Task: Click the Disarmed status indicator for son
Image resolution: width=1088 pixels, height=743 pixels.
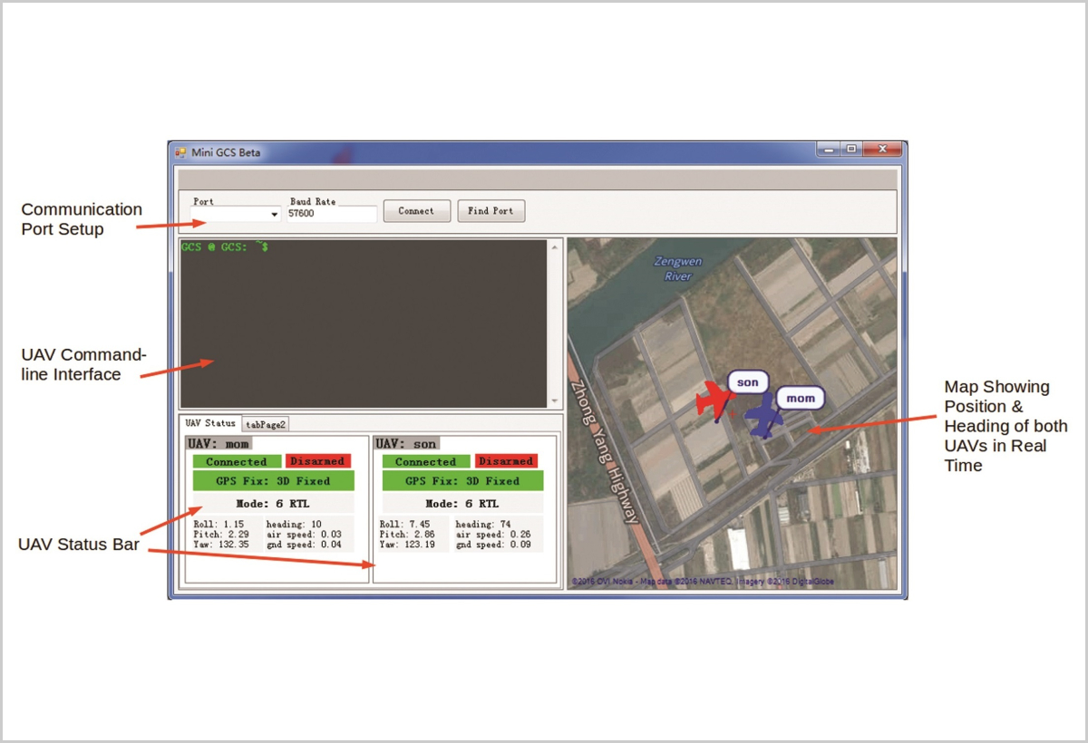Action: [506, 461]
